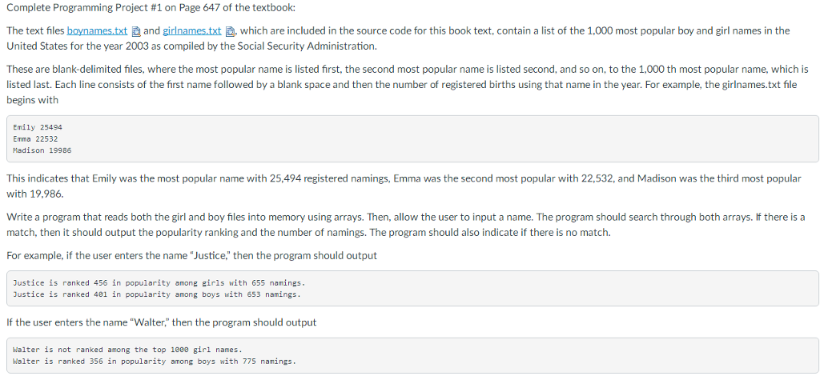The image size is (820, 392).
Task: Click the Justice boys ranking output line
Action: point(156,294)
